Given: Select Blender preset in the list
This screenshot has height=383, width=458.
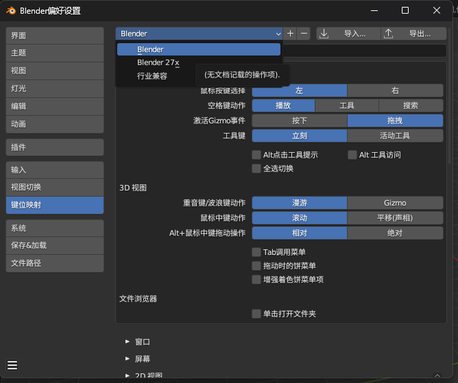Looking at the screenshot, I should click(x=199, y=49).
